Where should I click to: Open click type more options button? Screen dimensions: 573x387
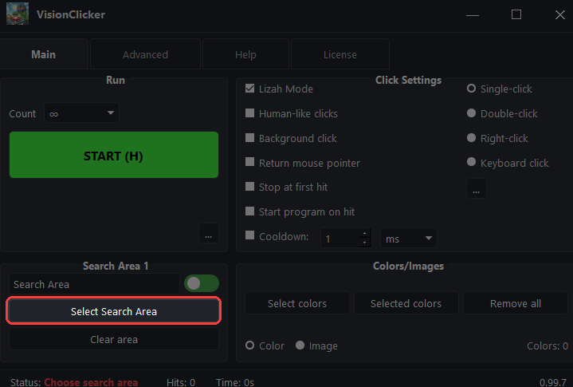click(476, 188)
